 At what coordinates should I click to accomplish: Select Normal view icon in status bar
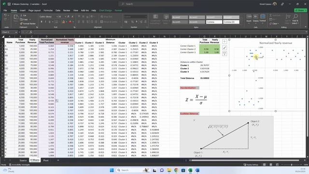coord(264,164)
